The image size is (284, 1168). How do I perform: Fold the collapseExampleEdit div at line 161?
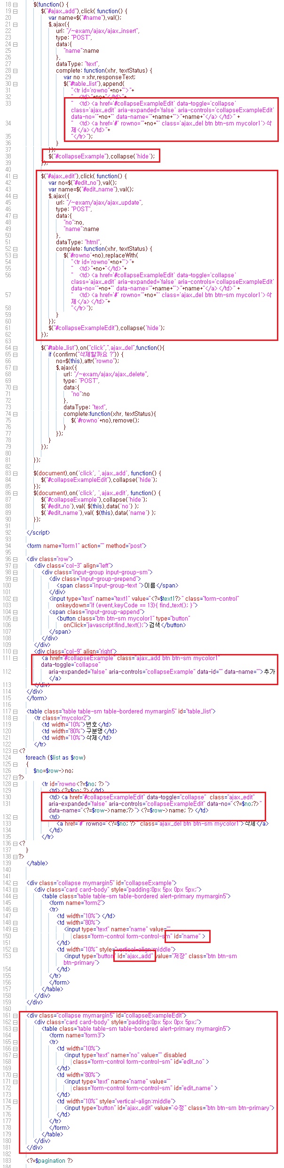point(15,1015)
